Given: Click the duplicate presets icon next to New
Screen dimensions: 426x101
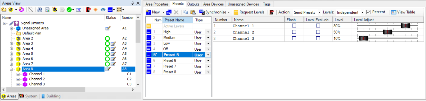Looking at the screenshot, I should click(x=169, y=12).
